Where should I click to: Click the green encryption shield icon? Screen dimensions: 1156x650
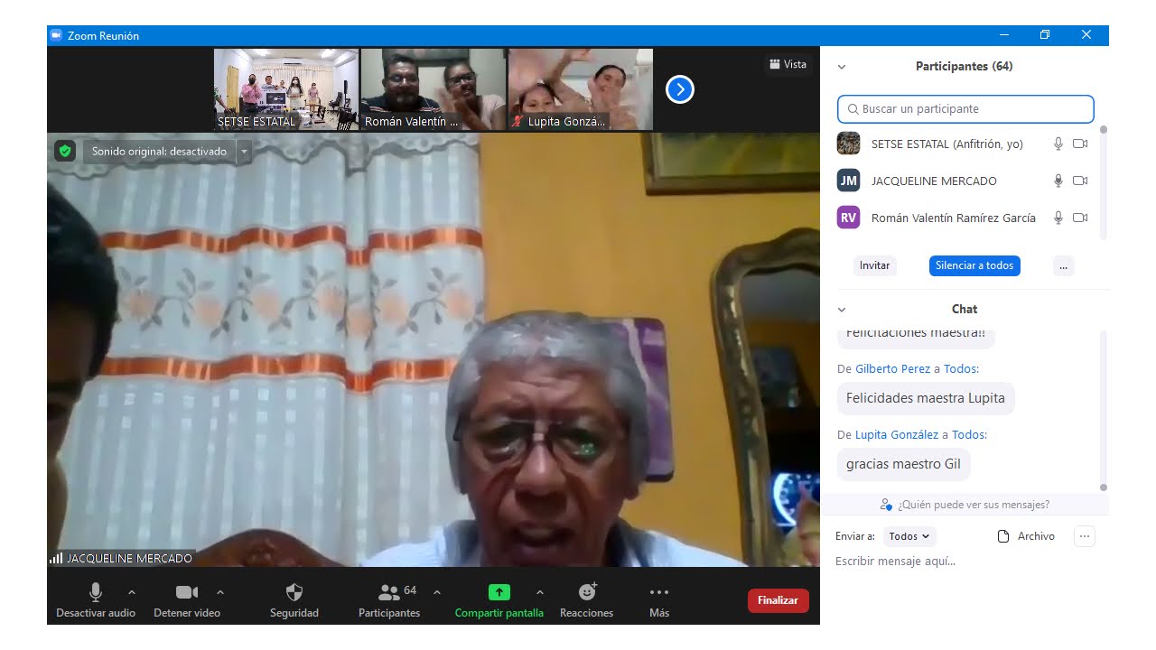click(x=64, y=151)
